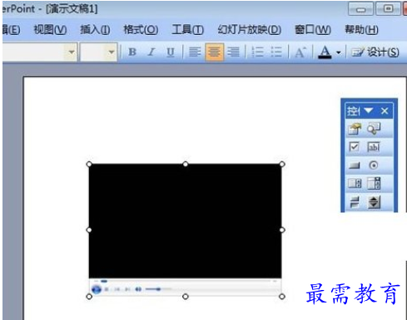The height and width of the screenshot is (320, 407).
Task: Minimize the PowerPoint window
Action: (361, 9)
